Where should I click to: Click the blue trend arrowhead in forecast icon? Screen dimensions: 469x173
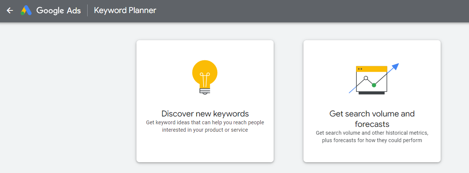pyautogui.click(x=396, y=66)
